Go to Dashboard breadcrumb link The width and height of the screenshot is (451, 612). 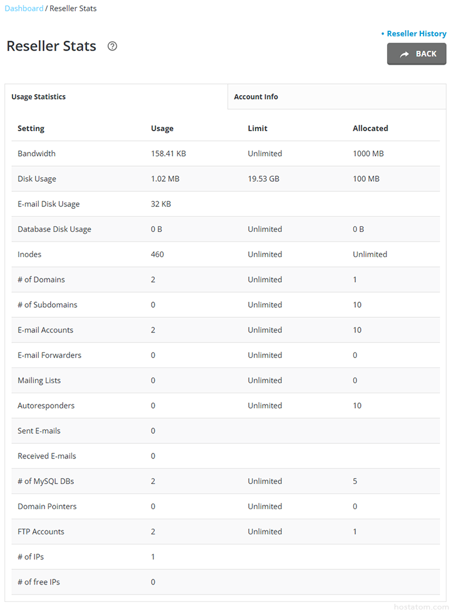pos(24,9)
